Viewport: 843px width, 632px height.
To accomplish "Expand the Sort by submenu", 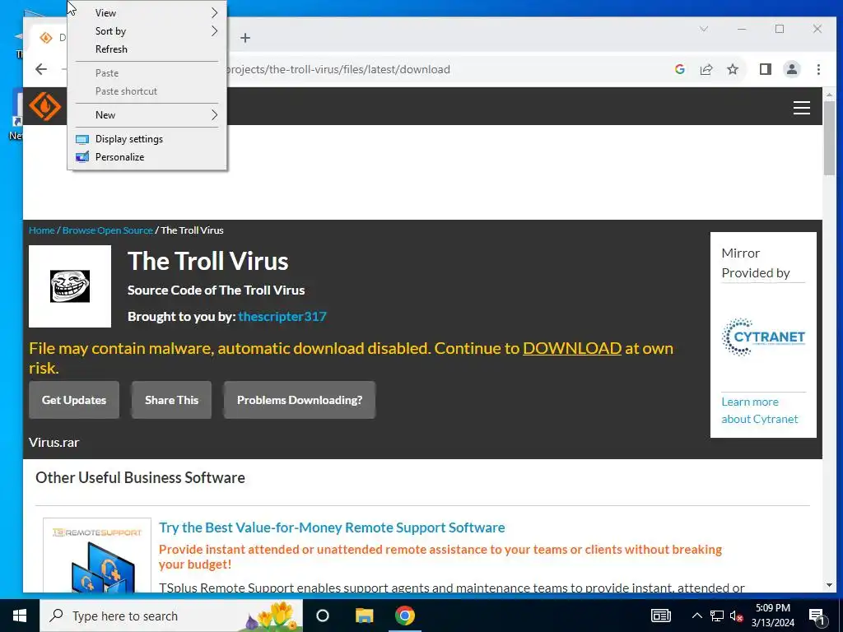I will click(x=147, y=31).
